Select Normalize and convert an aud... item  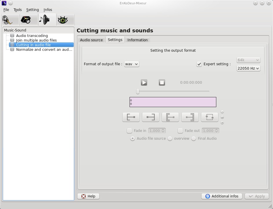point(44,50)
